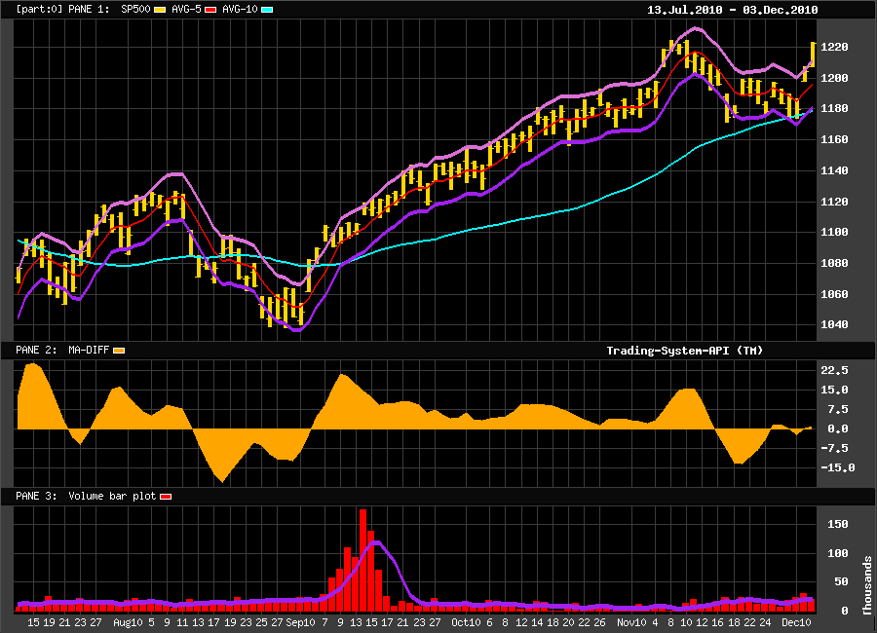Click the -15.0 MA-DIFF axis label
Screen dimensions: 877x633
(x=837, y=468)
